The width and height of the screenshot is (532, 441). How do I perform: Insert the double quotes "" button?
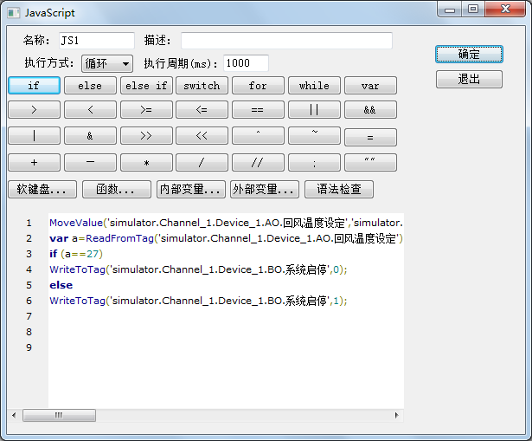(x=370, y=162)
